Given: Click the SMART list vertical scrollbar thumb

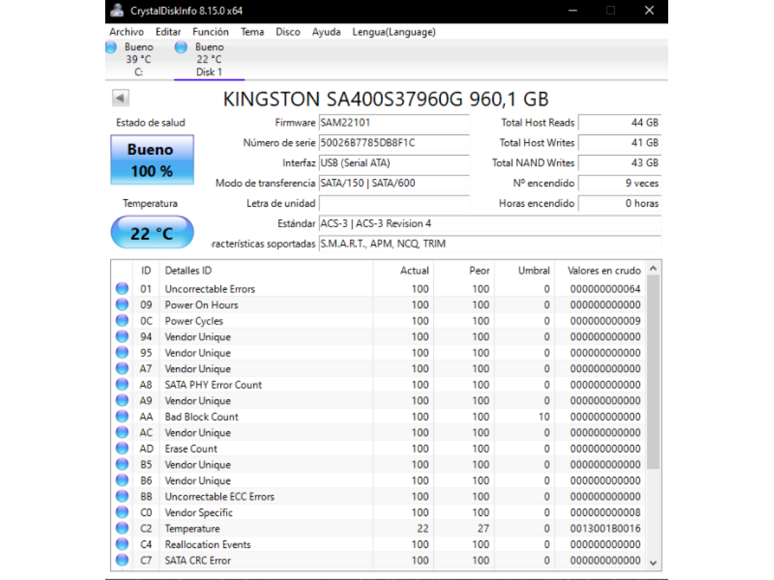Looking at the screenshot, I should 653,372.
